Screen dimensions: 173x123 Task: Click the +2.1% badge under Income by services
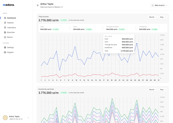(64, 93)
